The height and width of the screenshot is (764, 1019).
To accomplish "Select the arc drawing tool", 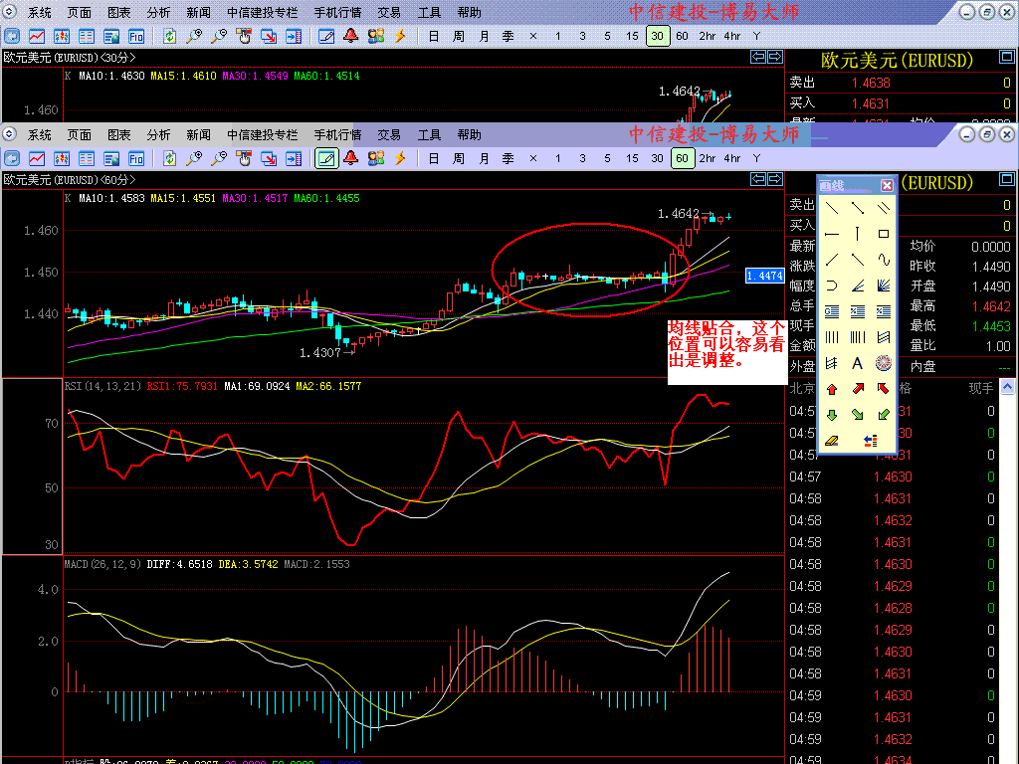I will point(832,286).
